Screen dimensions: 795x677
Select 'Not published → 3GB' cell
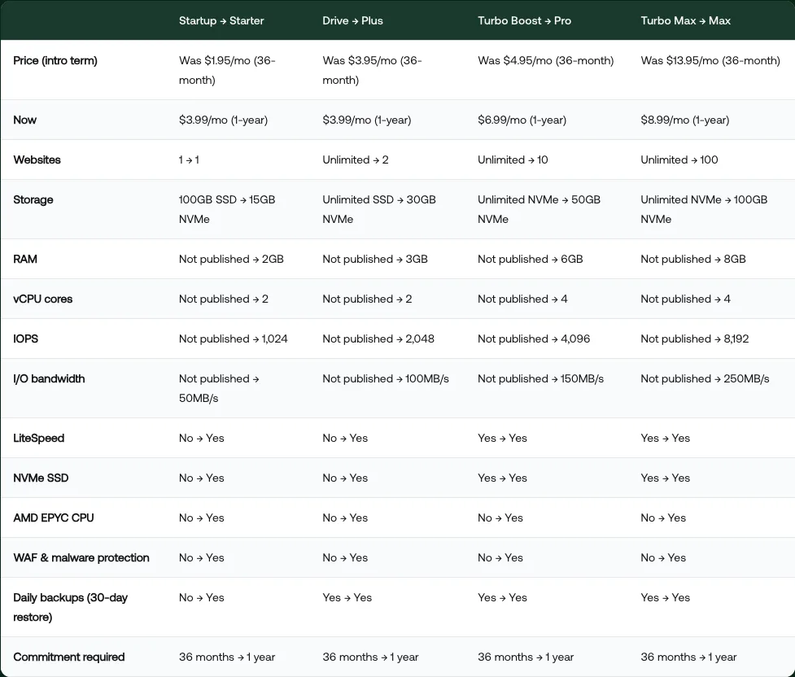point(375,259)
